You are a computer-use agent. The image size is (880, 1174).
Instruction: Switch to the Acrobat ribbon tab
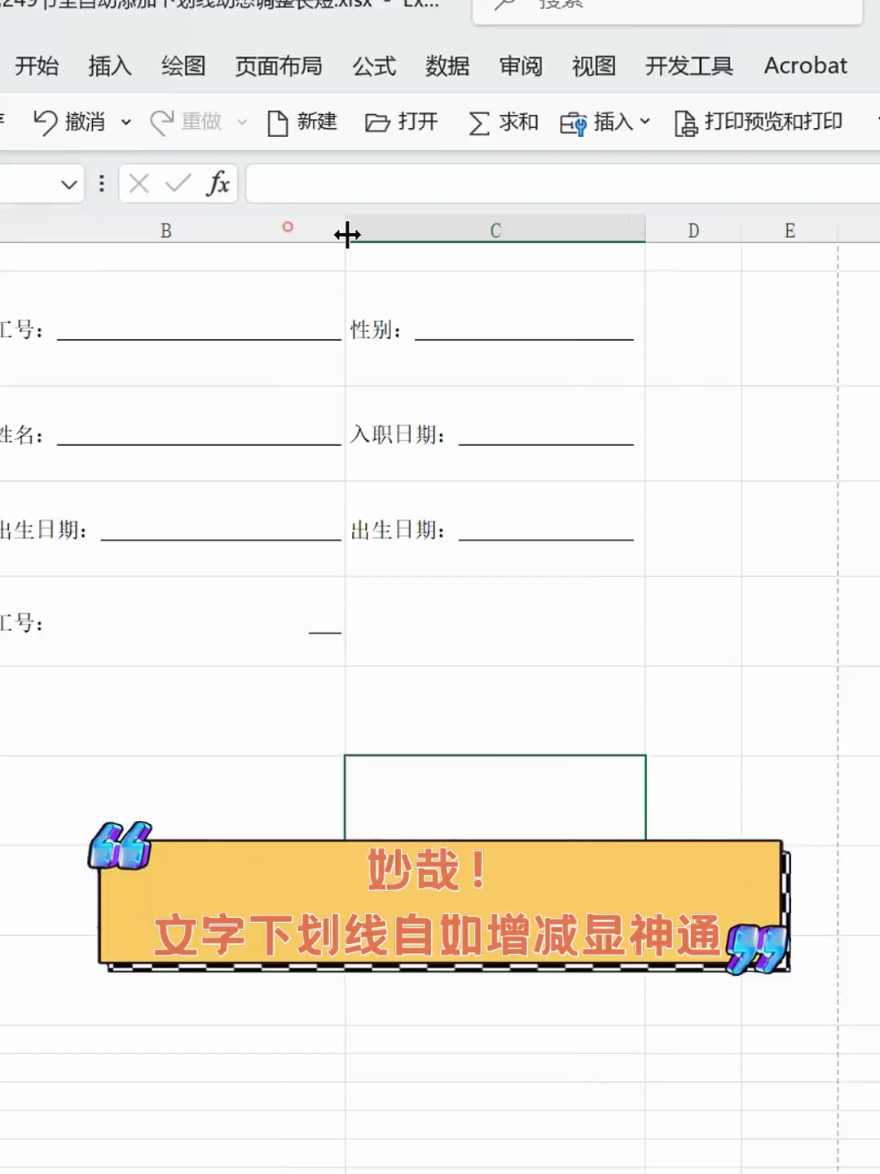tap(805, 66)
